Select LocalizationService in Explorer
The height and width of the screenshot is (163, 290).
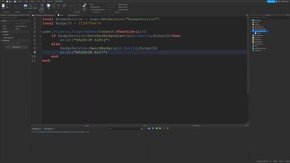tap(260, 48)
